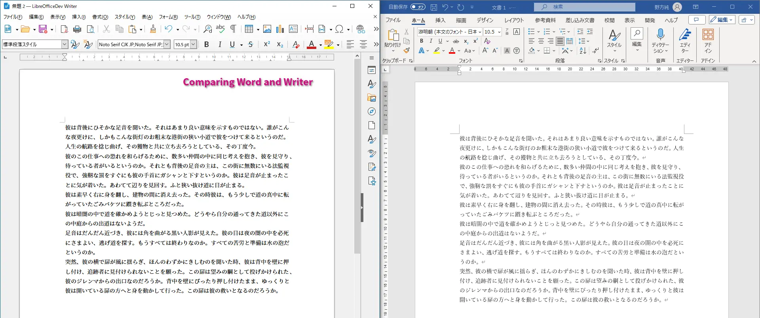Expand Word line spacing dropdown
The width and height of the screenshot is (760, 318).
click(x=588, y=41)
